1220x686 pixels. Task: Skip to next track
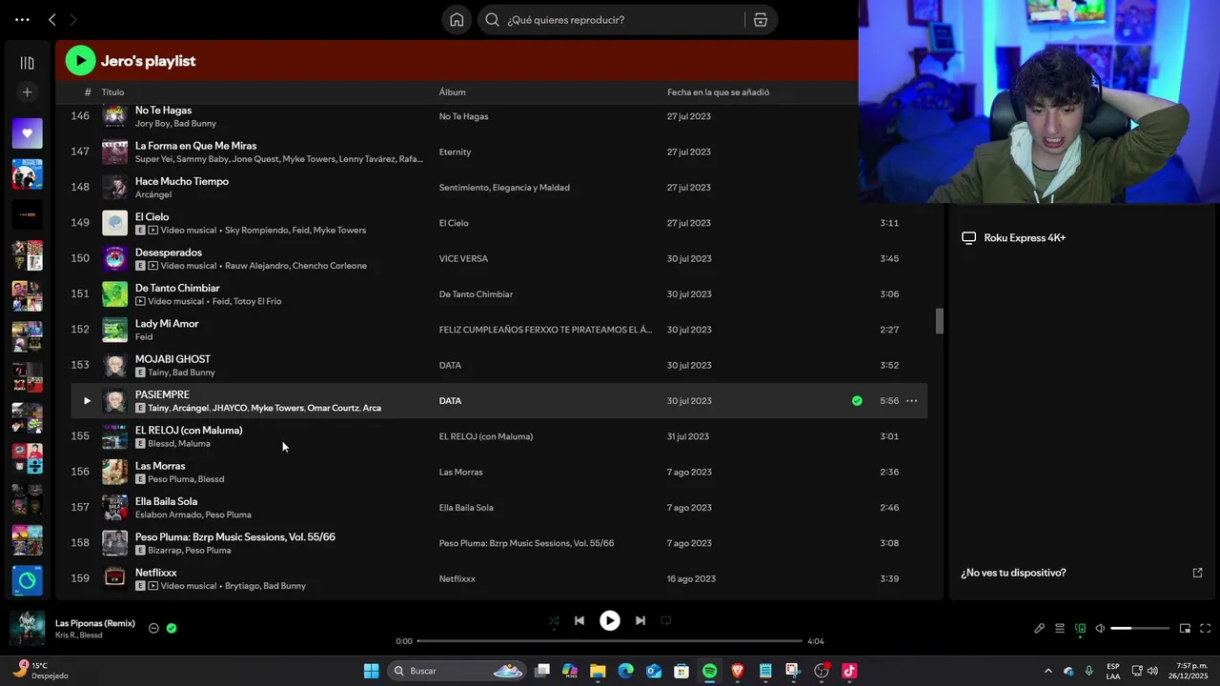coord(640,620)
